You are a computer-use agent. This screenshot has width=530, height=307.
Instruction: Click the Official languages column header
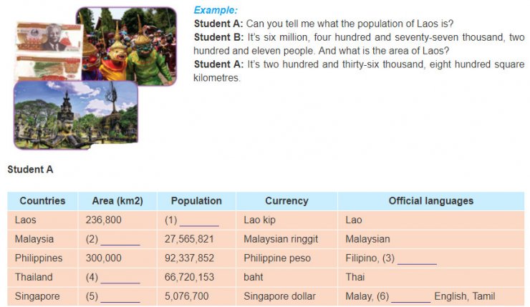click(x=431, y=201)
